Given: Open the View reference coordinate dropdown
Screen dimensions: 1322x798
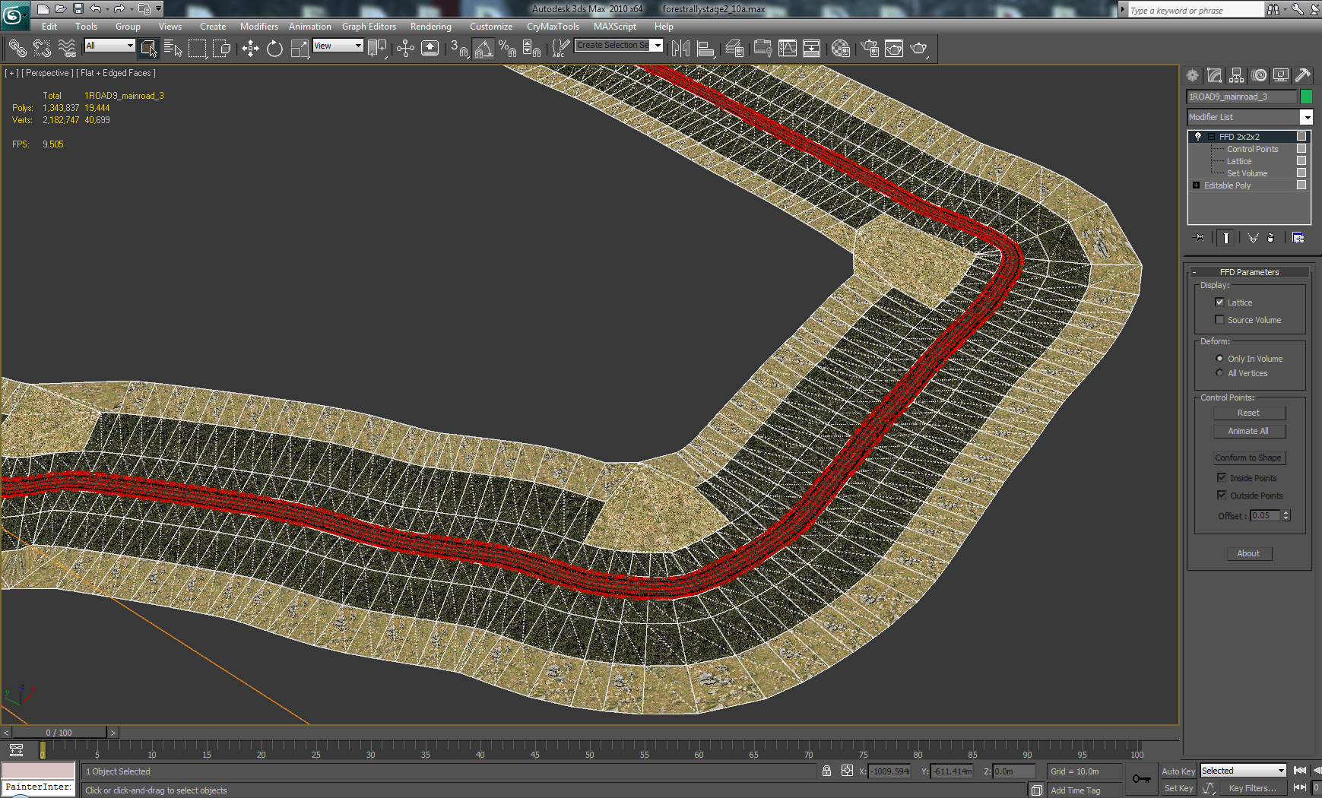Looking at the screenshot, I should [x=338, y=46].
